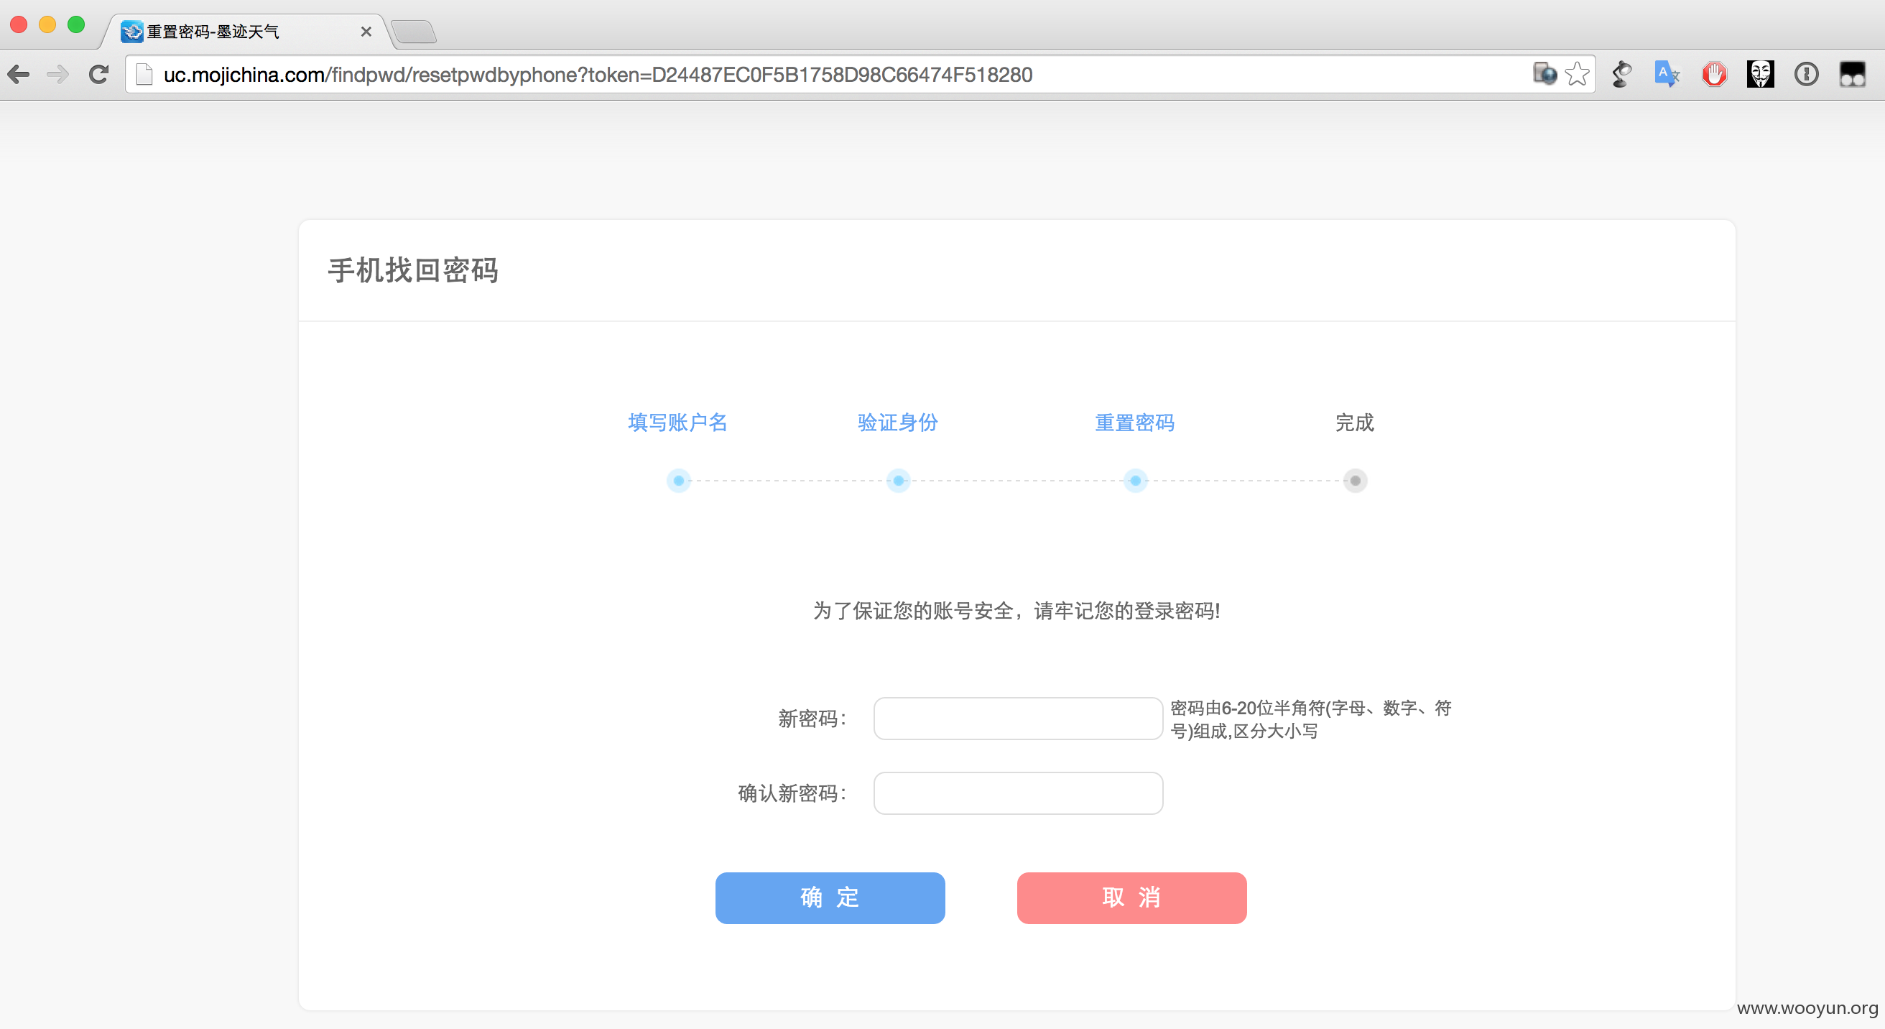Image resolution: width=1885 pixels, height=1029 pixels.
Task: Minimize the window with yellow button
Action: (x=47, y=25)
